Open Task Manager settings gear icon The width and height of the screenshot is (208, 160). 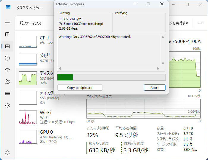[7, 153]
